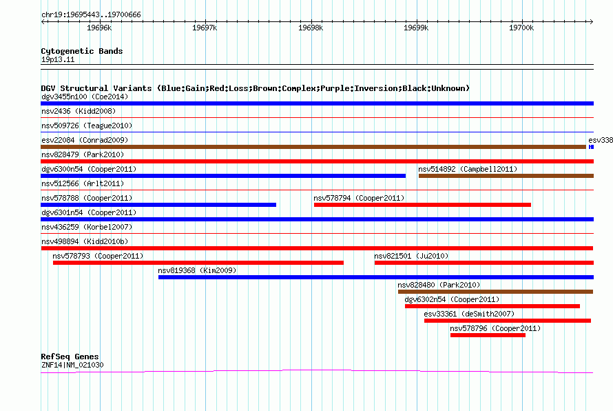Click the 19700k ruler tick label
613x411 pixels.
(x=521, y=28)
